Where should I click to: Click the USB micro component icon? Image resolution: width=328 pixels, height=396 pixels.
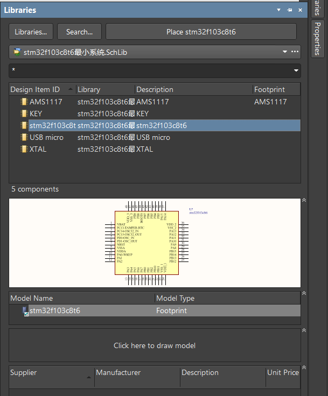point(24,137)
